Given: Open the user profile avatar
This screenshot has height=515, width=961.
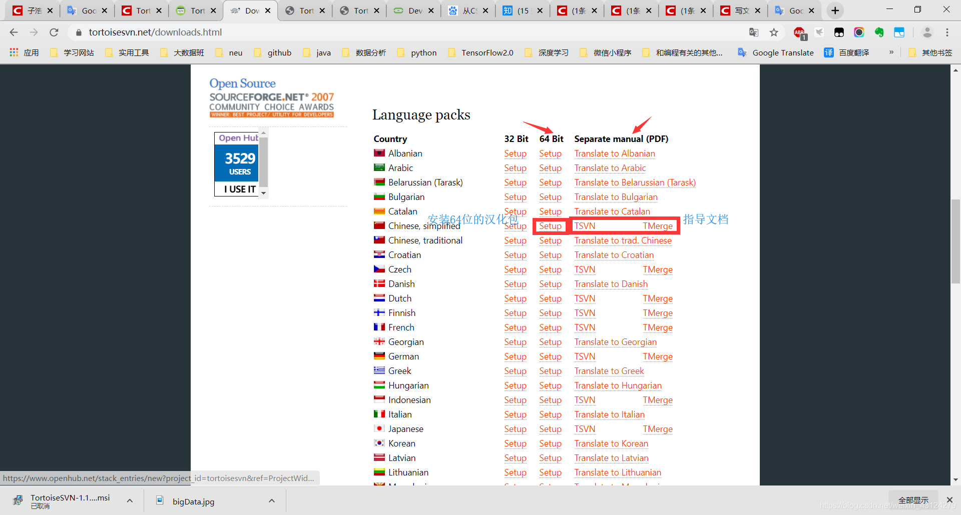Looking at the screenshot, I should coord(927,32).
